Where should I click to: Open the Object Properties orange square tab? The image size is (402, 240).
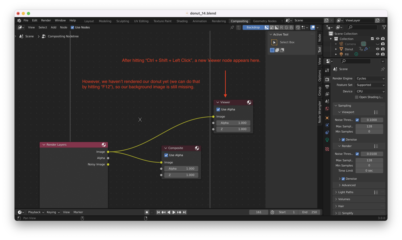pyautogui.click(x=327, y=118)
